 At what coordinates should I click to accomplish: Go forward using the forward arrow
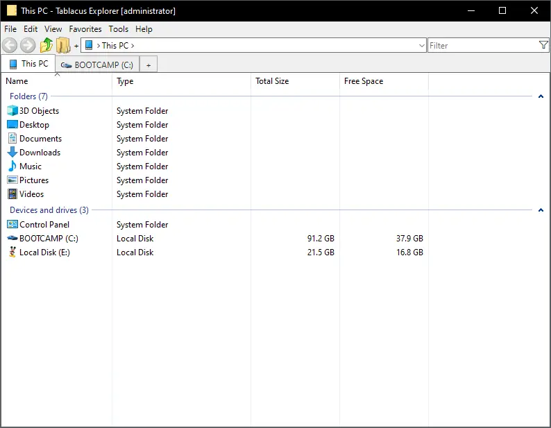[28, 45]
